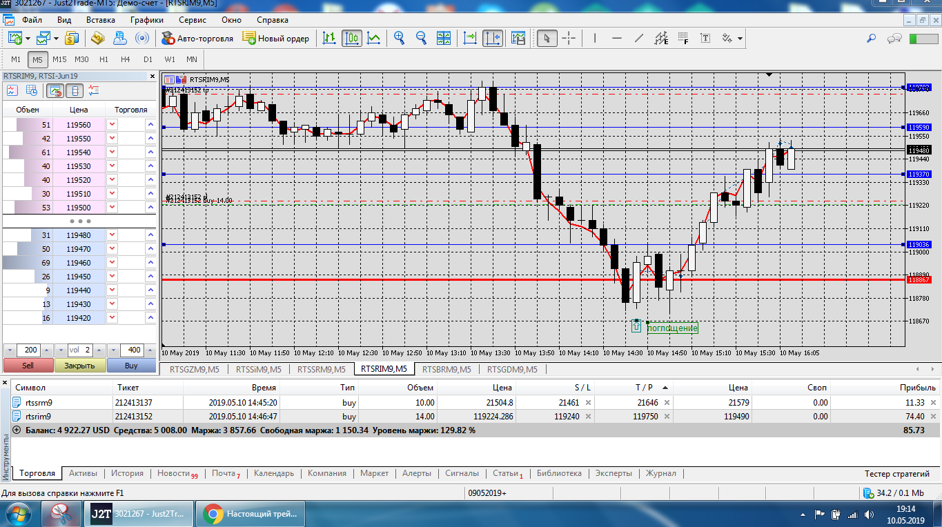Select the Fibonacci retracement tool
Image resolution: width=942 pixels, height=527 pixels.
[x=683, y=39]
